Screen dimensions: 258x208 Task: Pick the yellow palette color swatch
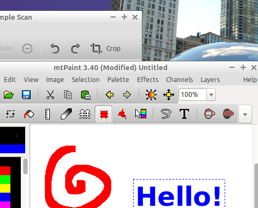tap(5, 188)
